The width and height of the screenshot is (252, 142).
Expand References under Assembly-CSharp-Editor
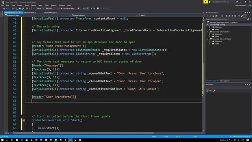(x=210, y=34)
